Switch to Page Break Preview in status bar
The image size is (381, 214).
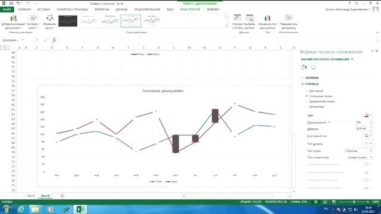[334, 202]
